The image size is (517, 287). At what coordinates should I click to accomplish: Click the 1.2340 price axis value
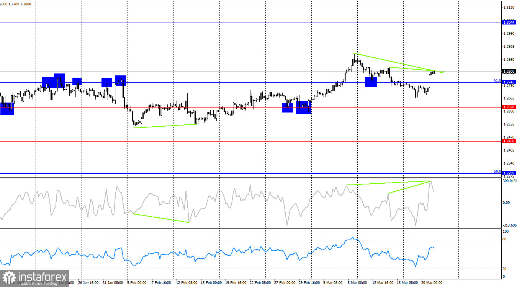pyautogui.click(x=509, y=163)
